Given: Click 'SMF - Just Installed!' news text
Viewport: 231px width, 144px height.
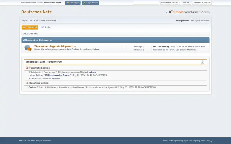Looking at the screenshot, I should click(x=200, y=20).
